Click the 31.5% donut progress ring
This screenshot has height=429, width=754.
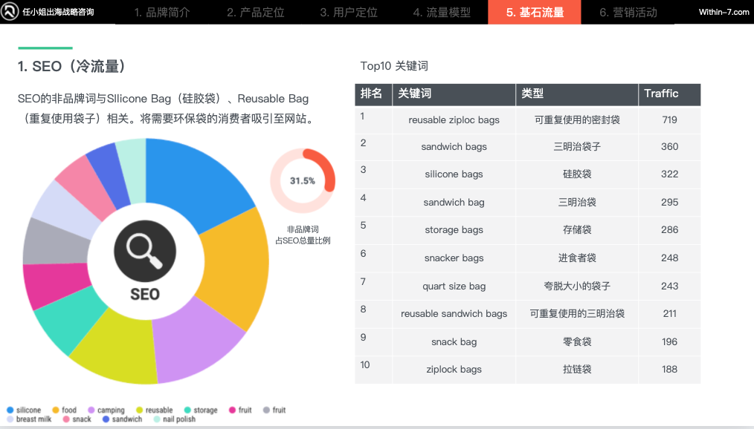(303, 181)
